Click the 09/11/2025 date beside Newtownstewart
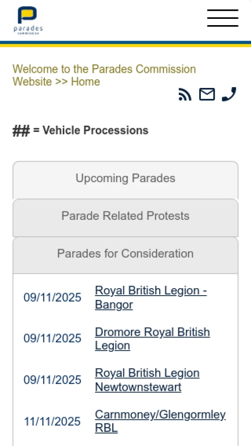The image size is (251, 446). pos(52,380)
